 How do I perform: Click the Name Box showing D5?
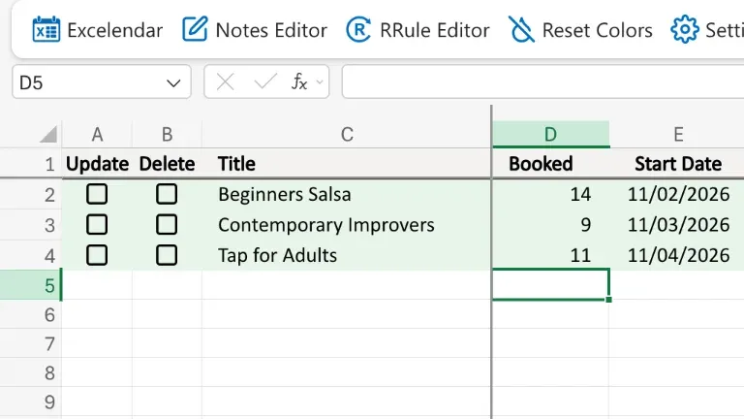[102, 82]
